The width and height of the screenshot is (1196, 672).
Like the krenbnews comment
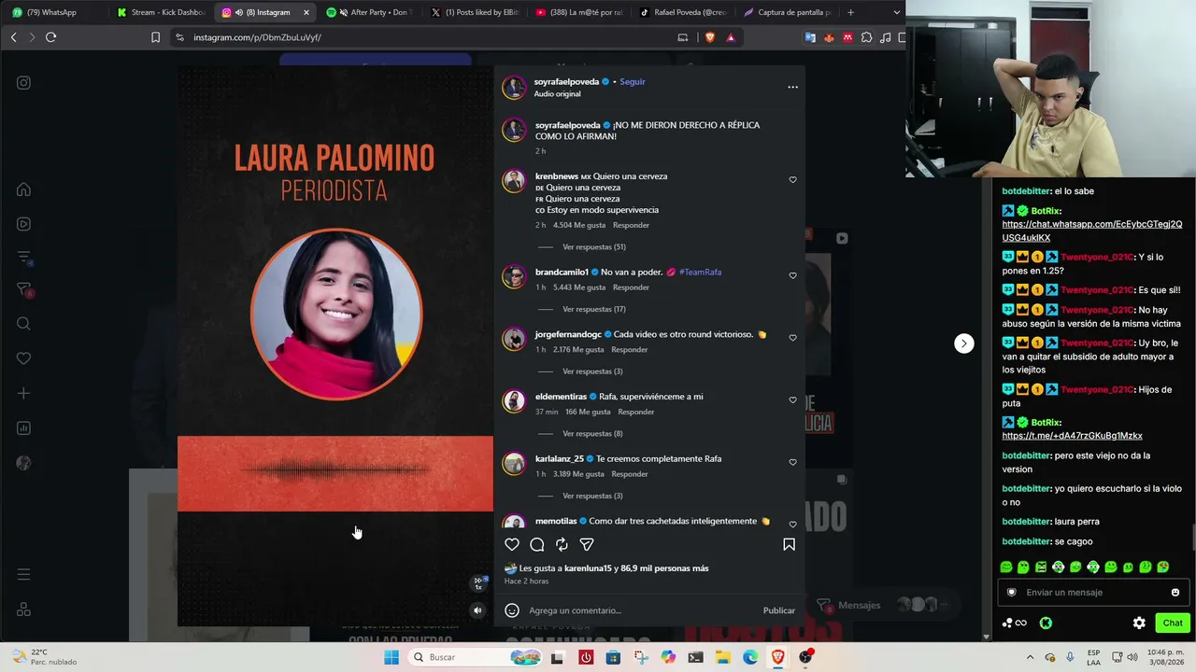792,180
